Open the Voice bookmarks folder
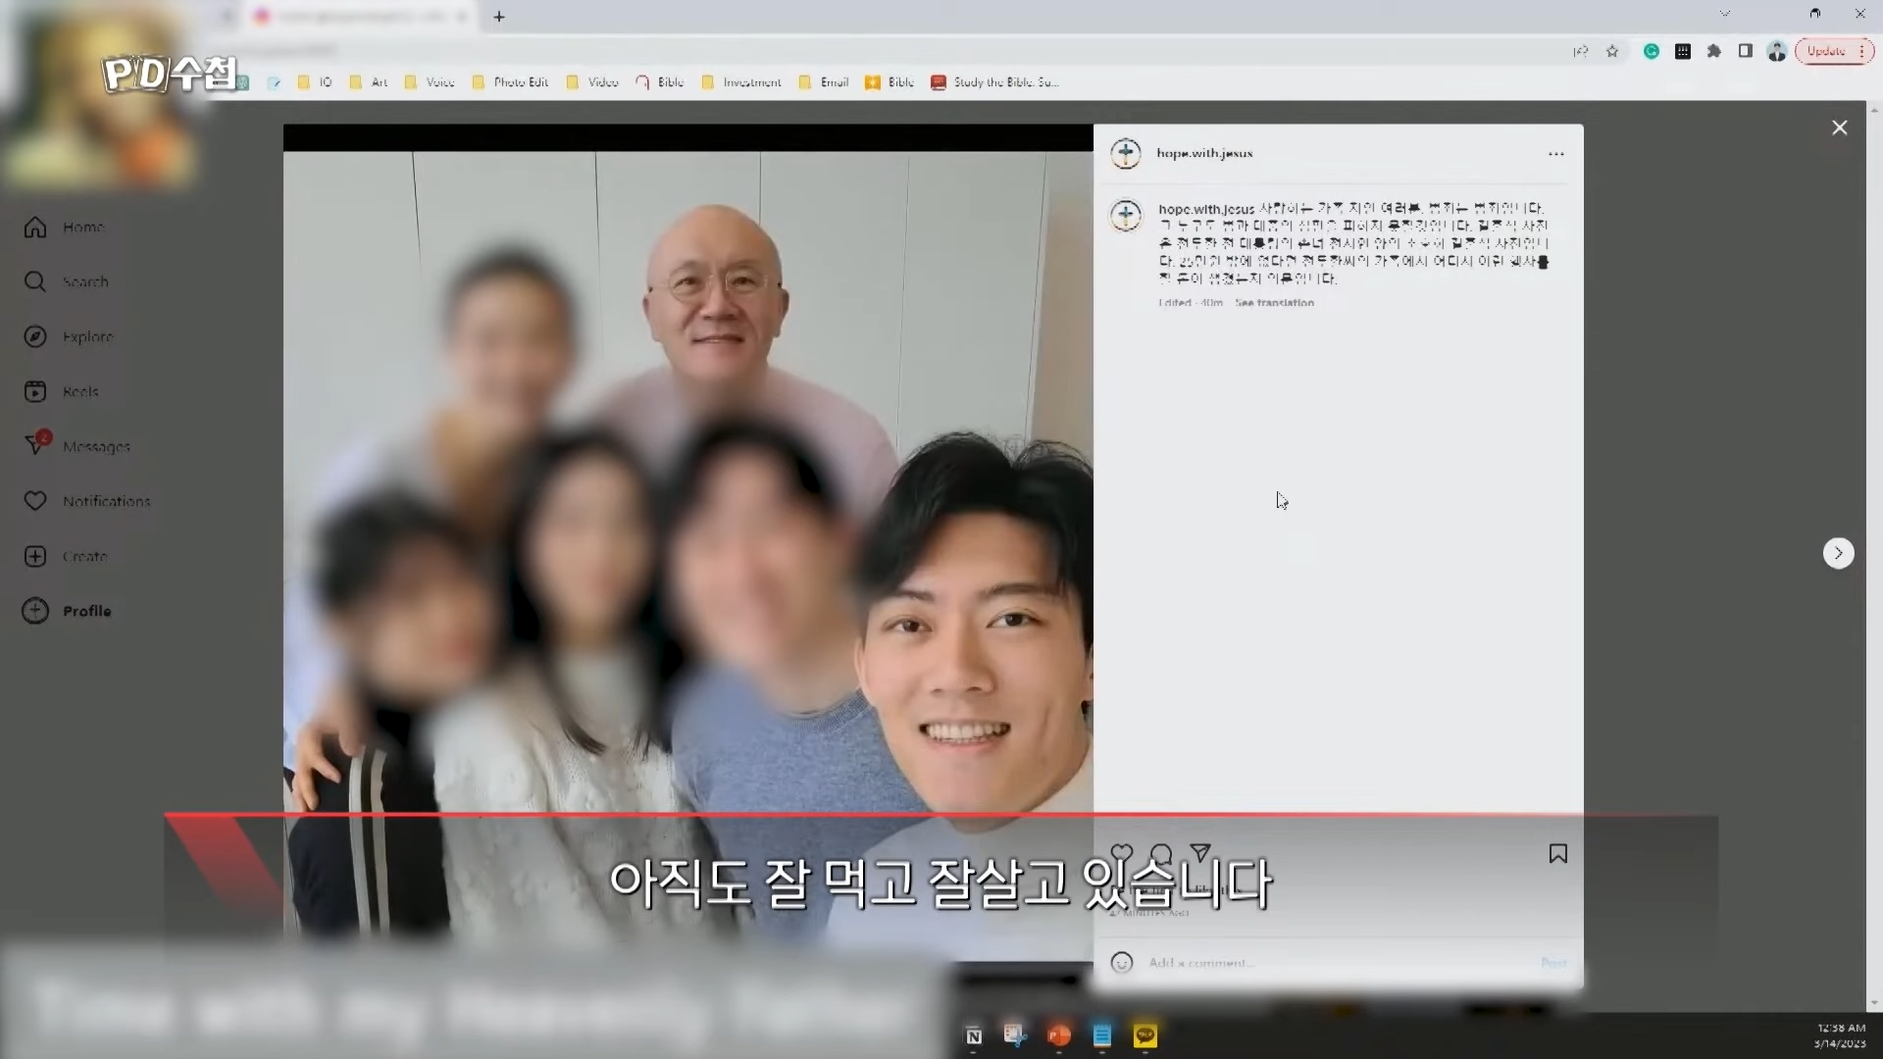This screenshot has width=1883, height=1059. point(430,82)
